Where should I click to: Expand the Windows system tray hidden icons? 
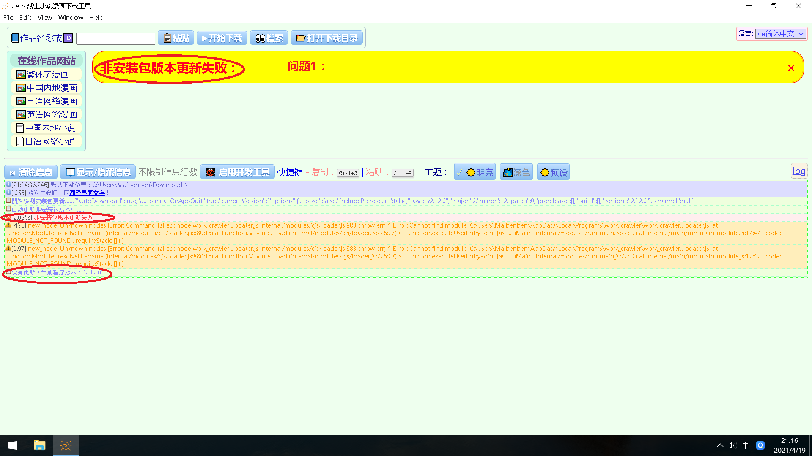pyautogui.click(x=720, y=445)
